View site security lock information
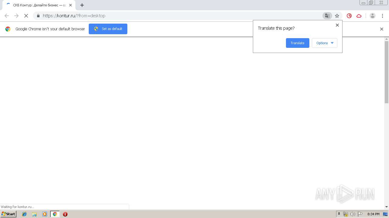The width and height of the screenshot is (389, 218). [38, 16]
